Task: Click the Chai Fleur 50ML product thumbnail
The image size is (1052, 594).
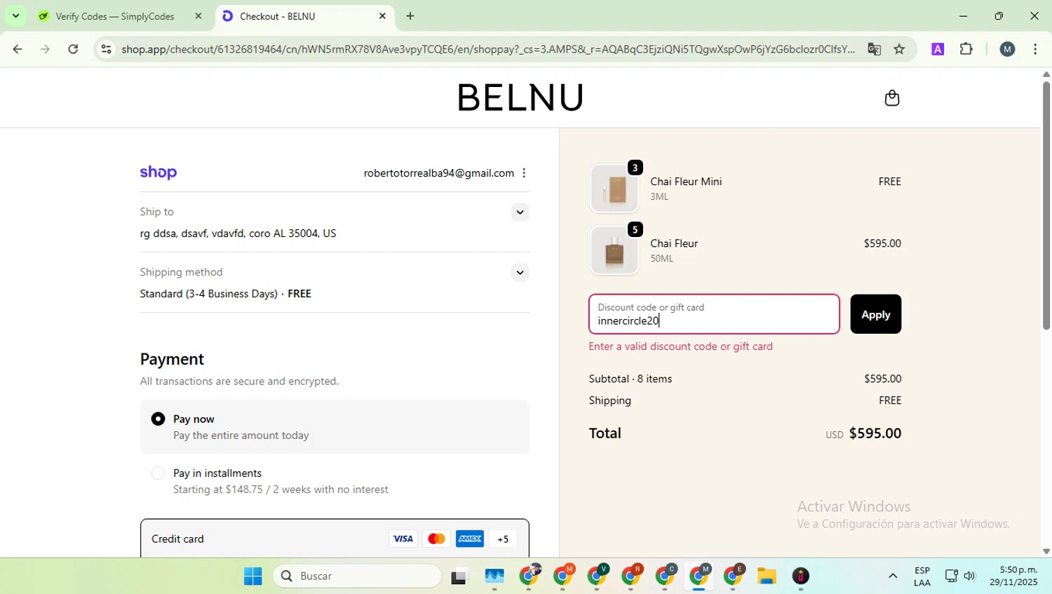Action: pos(614,250)
